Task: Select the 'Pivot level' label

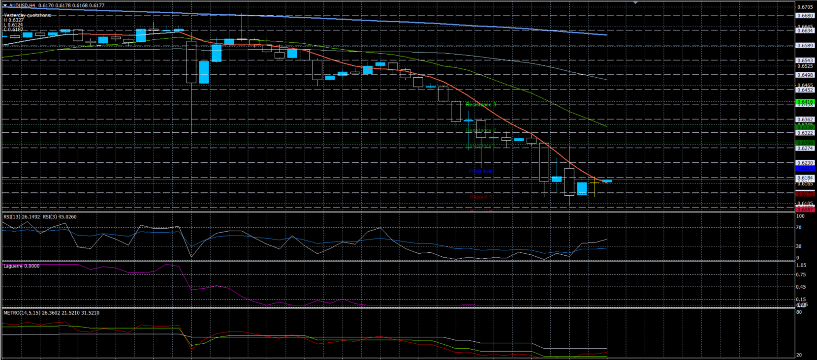Action: click(x=481, y=171)
